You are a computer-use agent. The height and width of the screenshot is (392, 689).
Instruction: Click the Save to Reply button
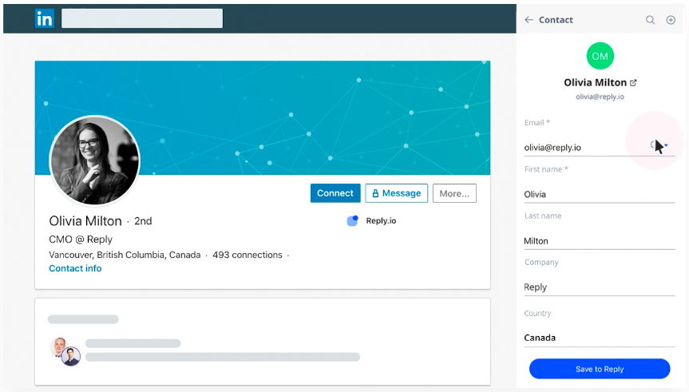[x=600, y=369]
